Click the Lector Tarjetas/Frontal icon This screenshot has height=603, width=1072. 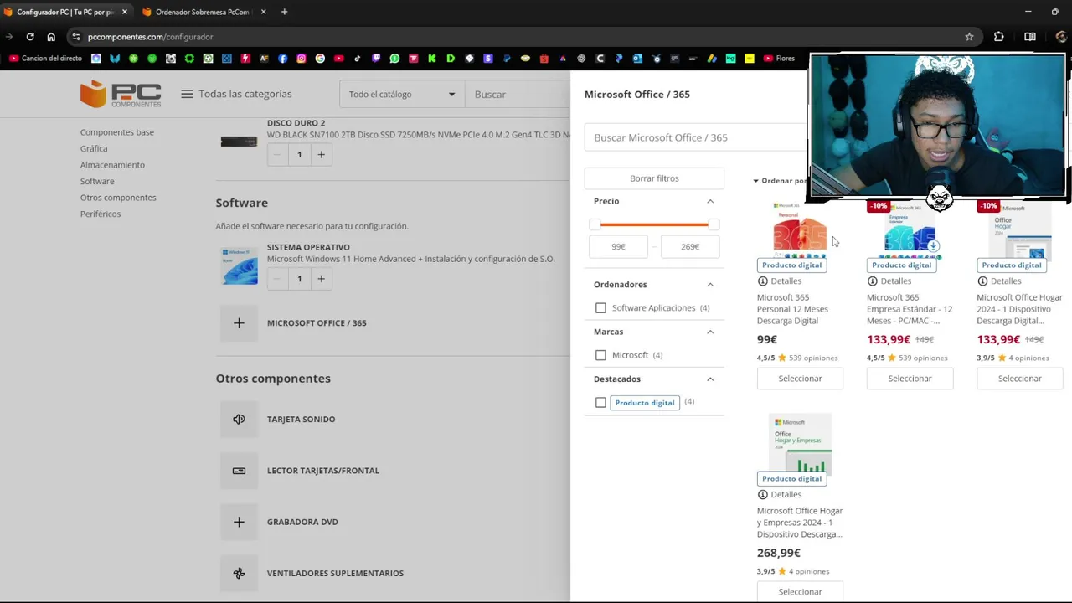[x=239, y=471]
